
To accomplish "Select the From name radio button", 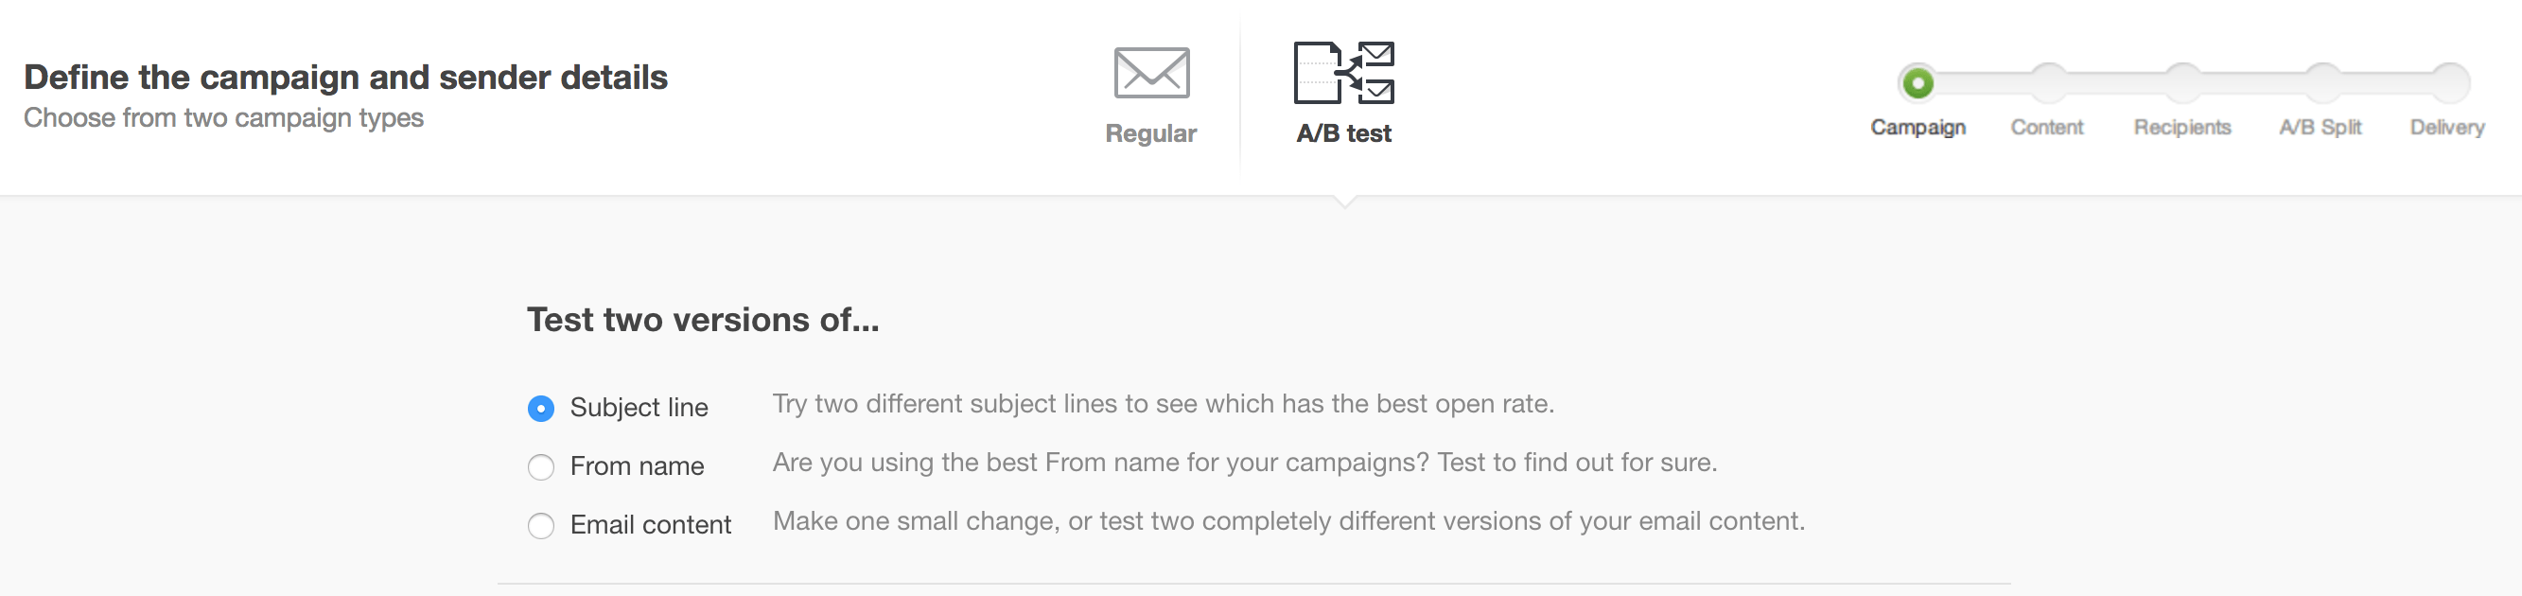I will [540, 466].
